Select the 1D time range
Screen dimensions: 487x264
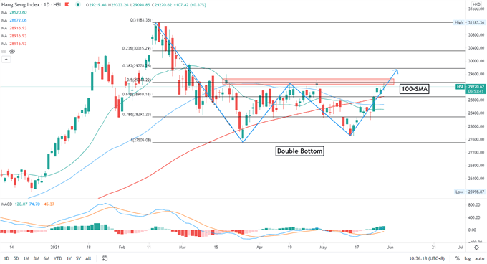point(6,258)
